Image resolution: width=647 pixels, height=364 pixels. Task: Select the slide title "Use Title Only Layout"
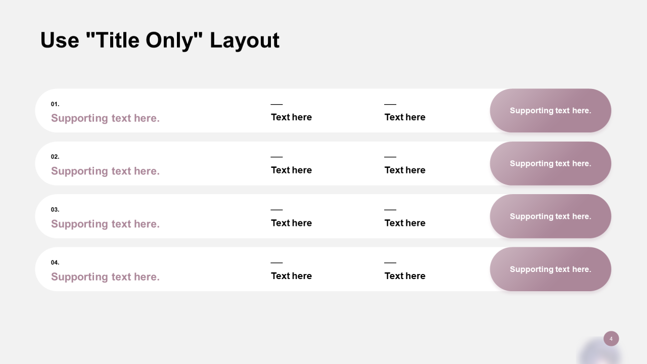(x=160, y=40)
